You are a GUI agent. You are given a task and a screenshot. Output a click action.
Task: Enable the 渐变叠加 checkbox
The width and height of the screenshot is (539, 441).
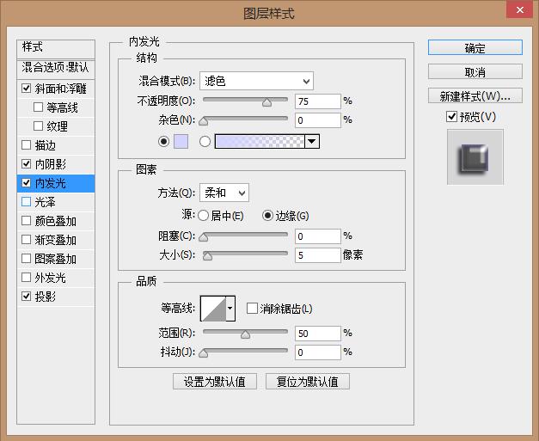point(26,240)
